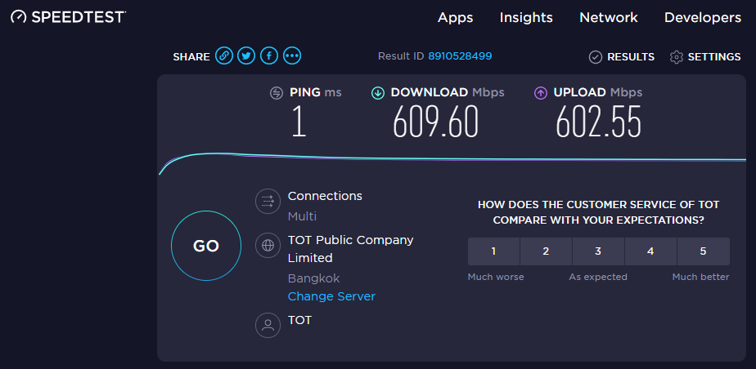Click the Connections label
756x369 pixels.
[325, 196]
